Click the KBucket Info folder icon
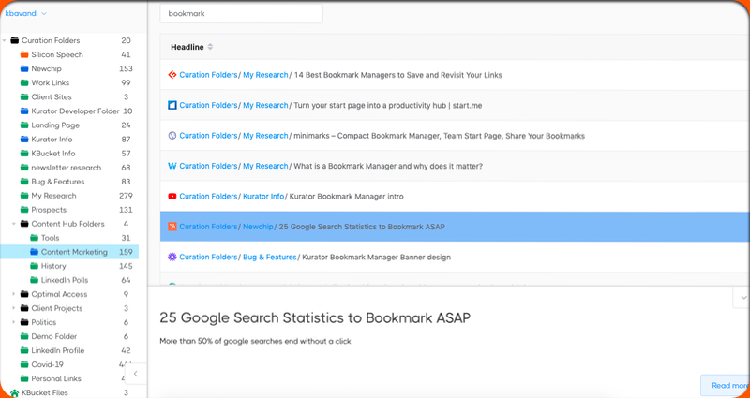The height and width of the screenshot is (398, 750). (x=24, y=154)
